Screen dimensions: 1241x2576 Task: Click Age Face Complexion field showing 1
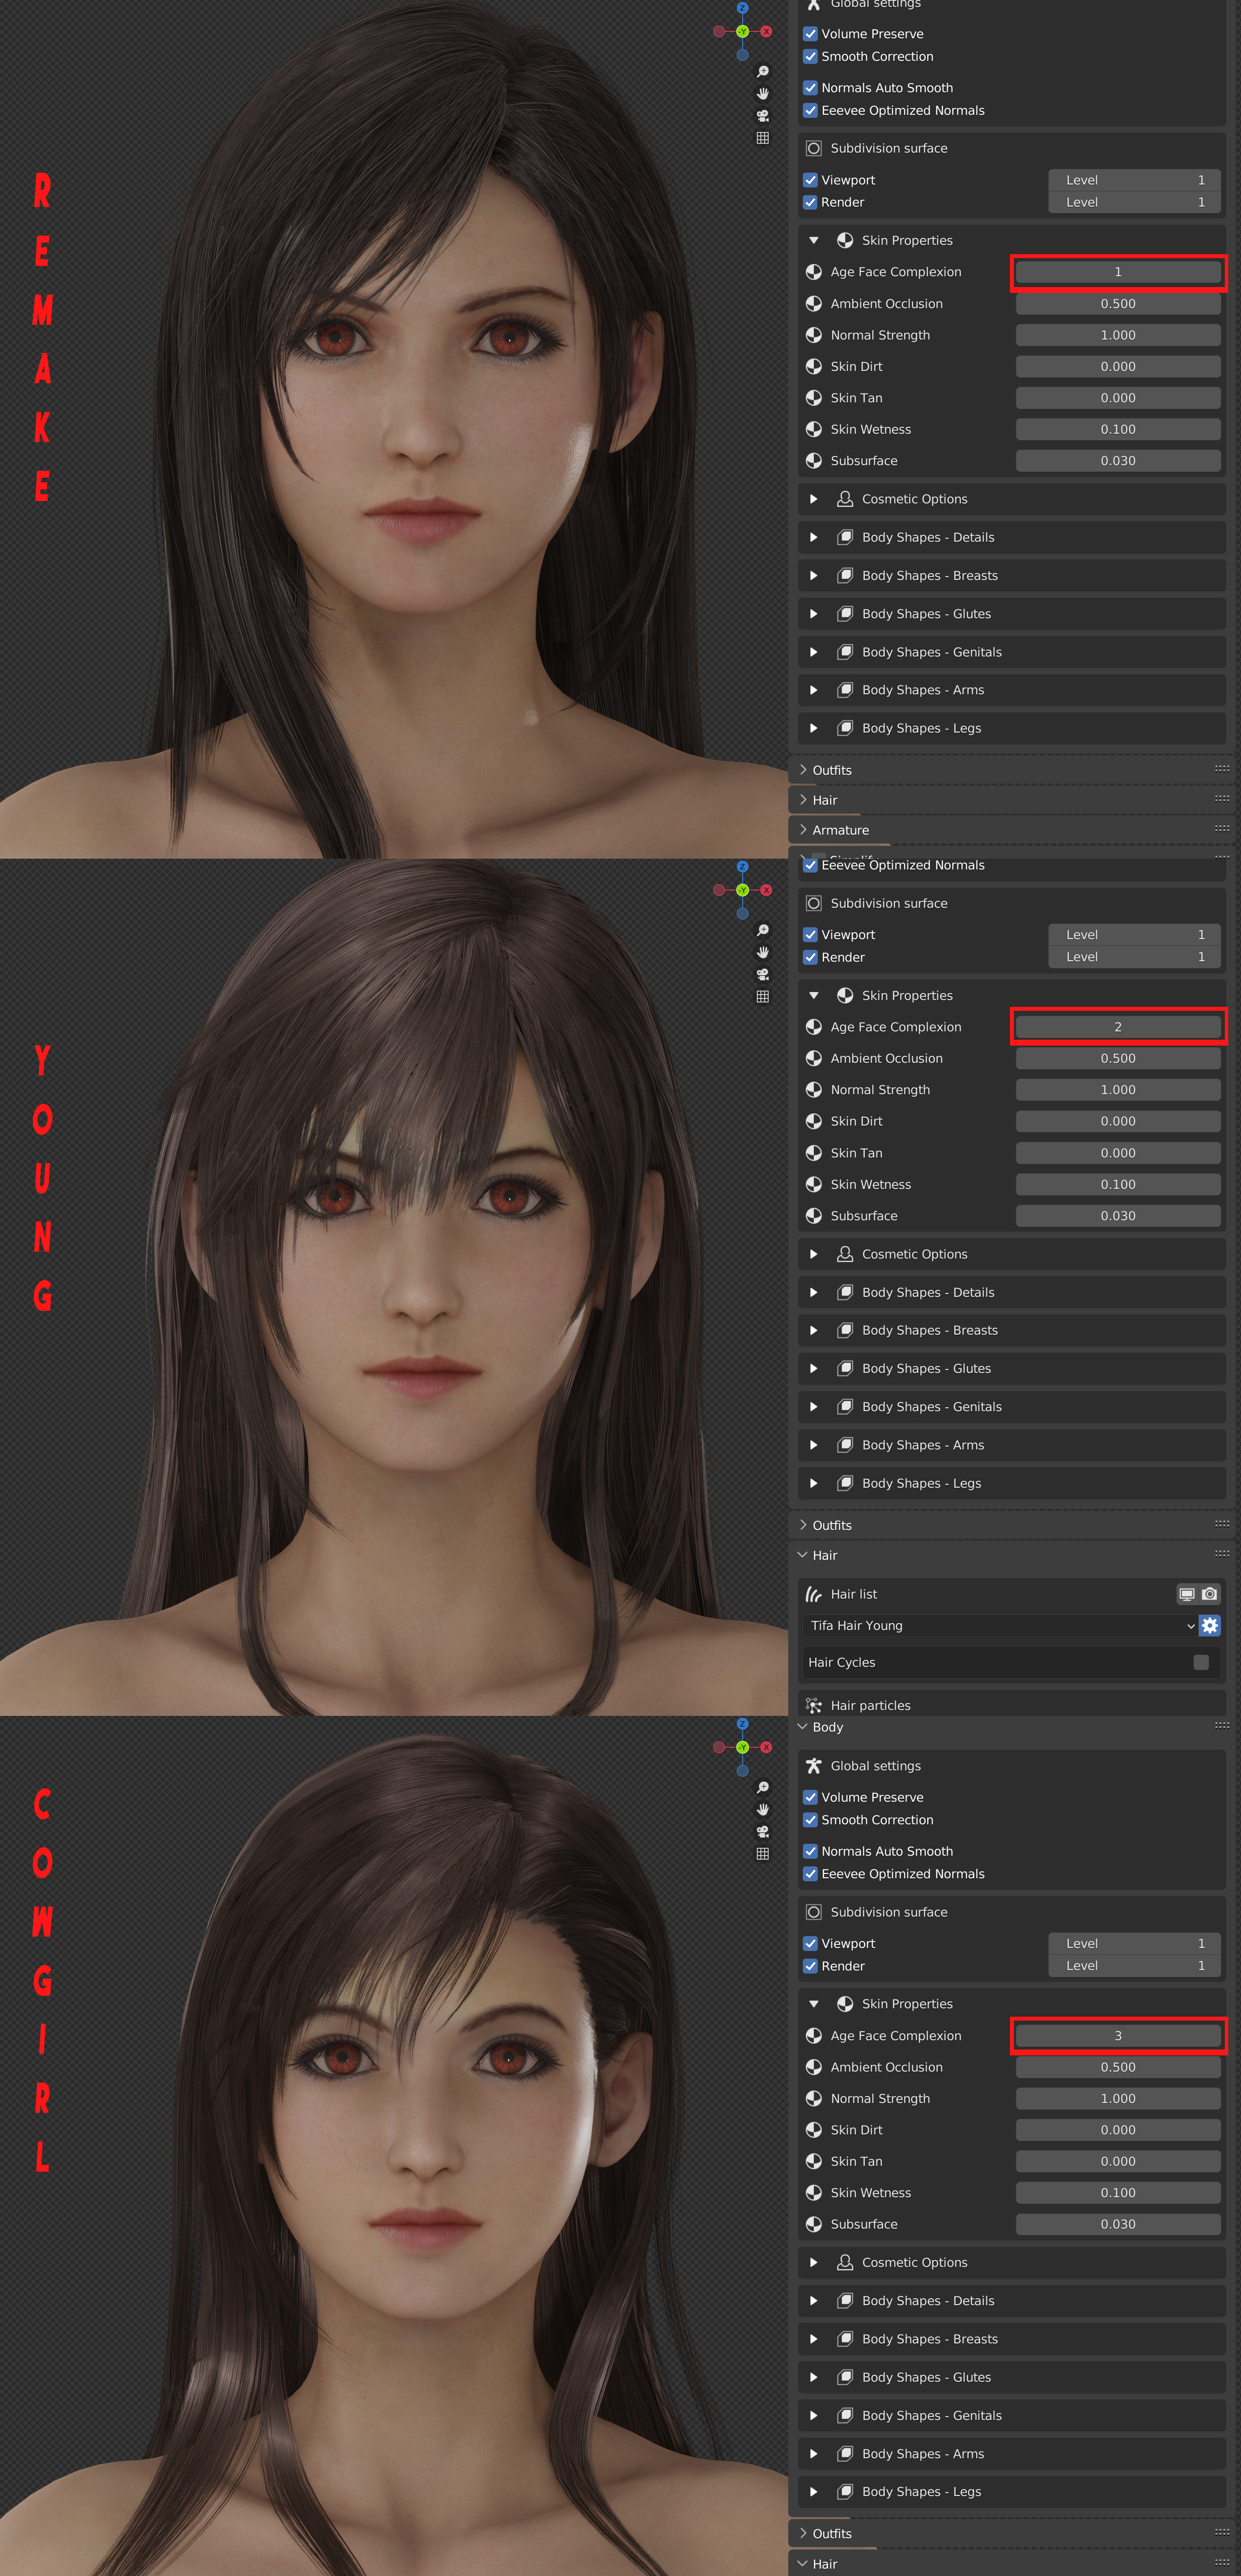tap(1118, 272)
